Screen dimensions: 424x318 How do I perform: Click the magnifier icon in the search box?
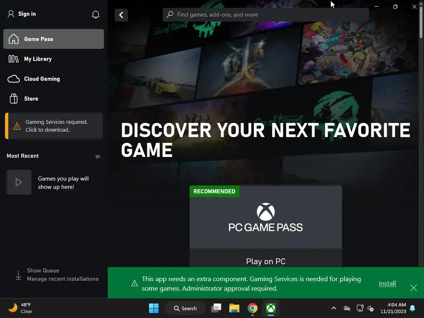(170, 14)
